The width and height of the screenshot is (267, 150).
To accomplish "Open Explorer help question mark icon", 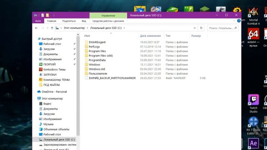I will click(x=239, y=21).
